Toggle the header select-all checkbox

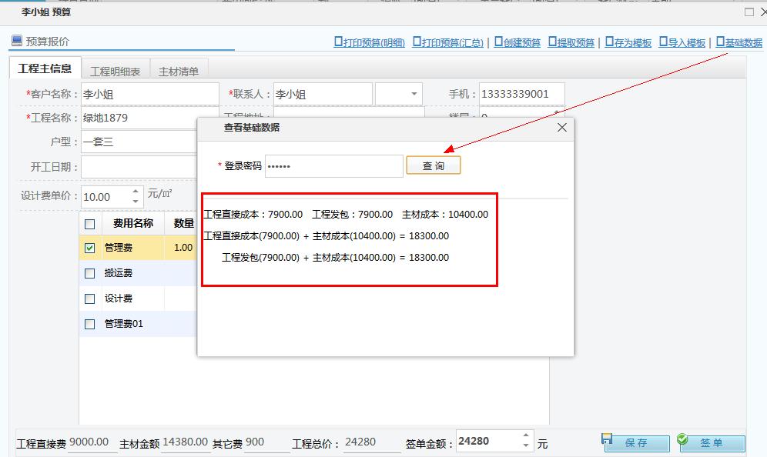[89, 224]
